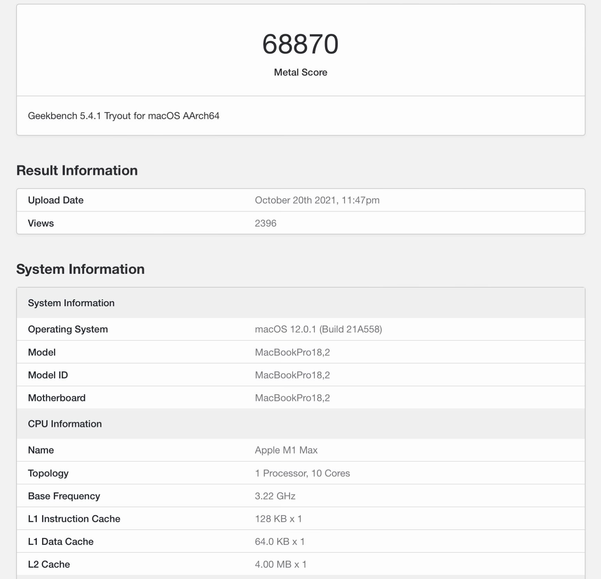Click the 'Result Information' heading
The height and width of the screenshot is (579, 601).
click(77, 170)
